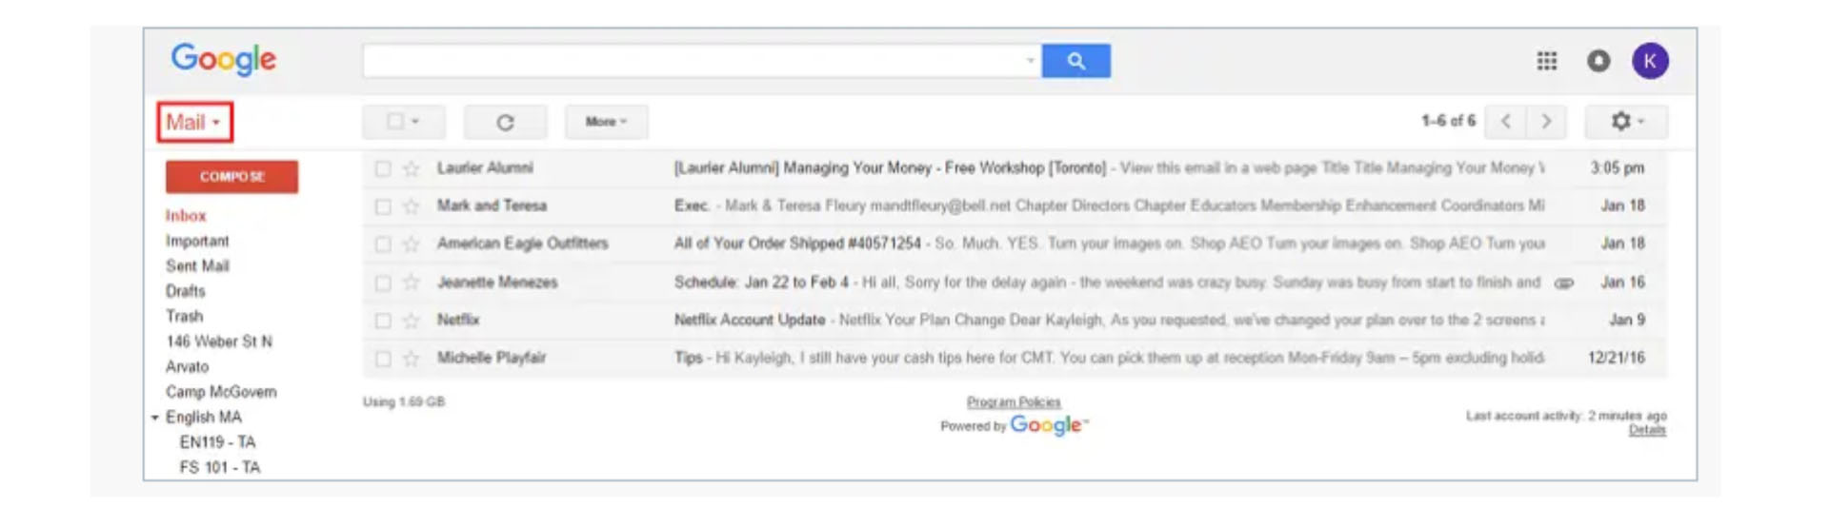Open the FS 101 - TA sublabel
1829x508 pixels.
[x=219, y=467]
